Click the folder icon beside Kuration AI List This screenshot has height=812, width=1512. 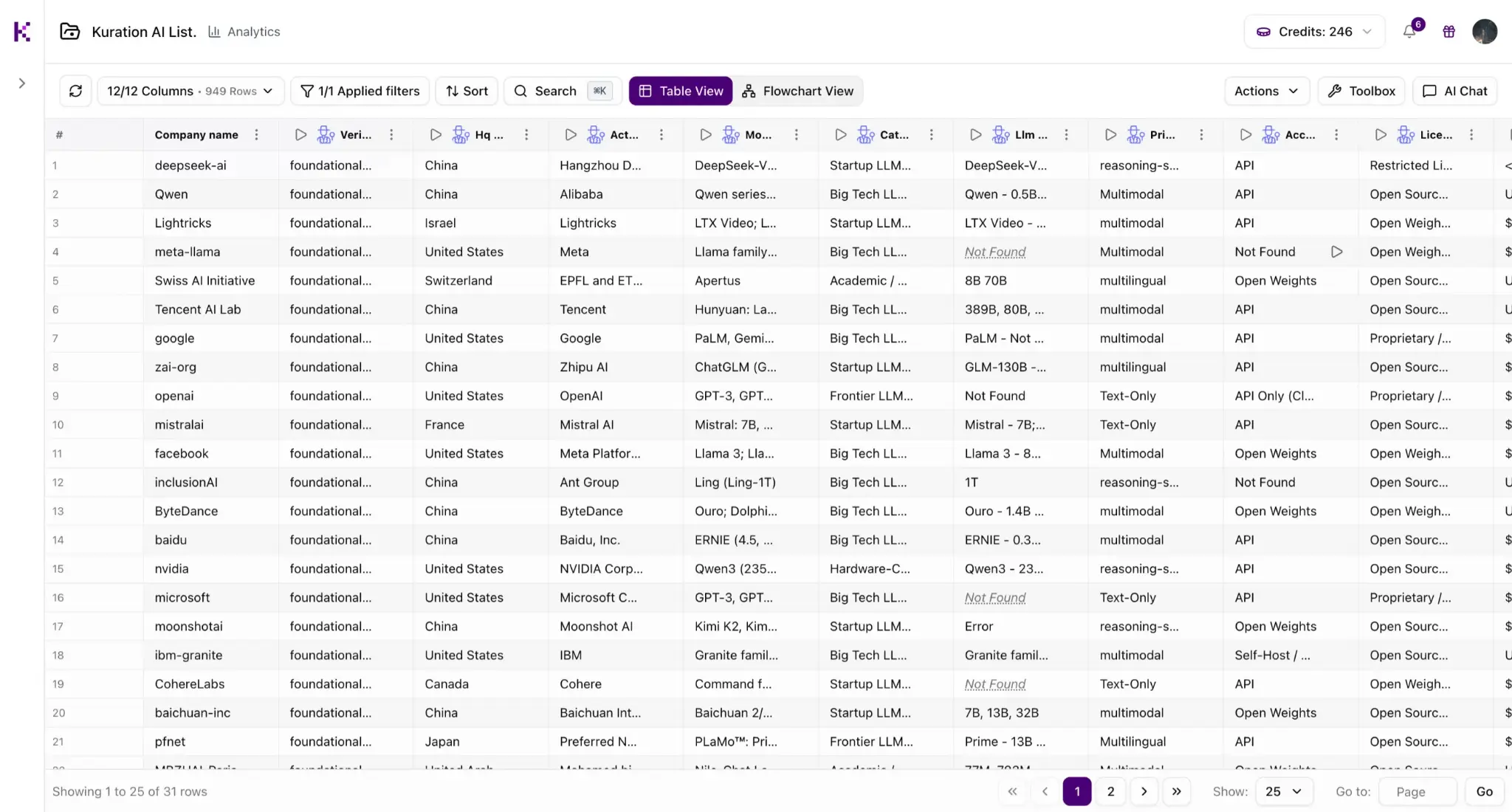point(69,31)
